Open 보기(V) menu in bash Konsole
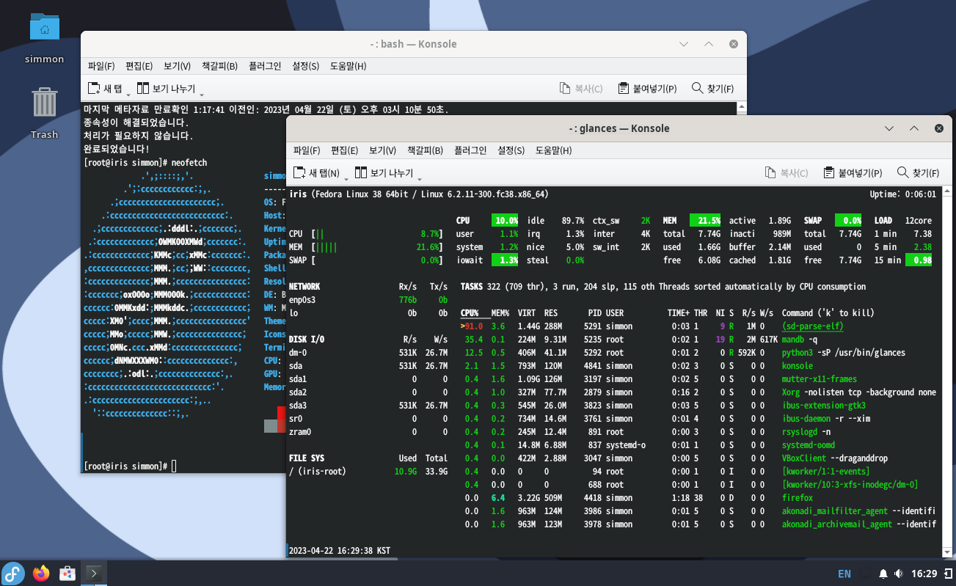Screen dimensions: 956x586 point(177,66)
